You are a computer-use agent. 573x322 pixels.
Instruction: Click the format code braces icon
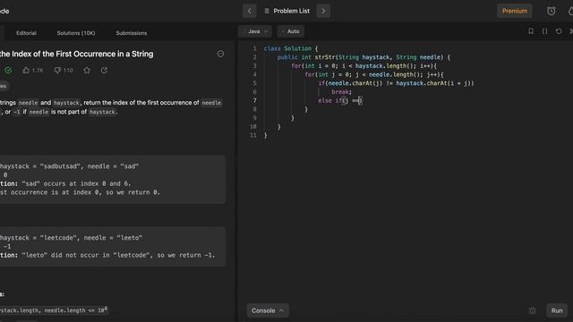[x=544, y=31]
